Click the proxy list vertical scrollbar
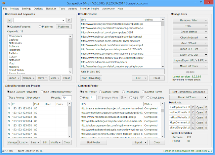The width and height of the screenshot is (215, 155). click(x=70, y=120)
